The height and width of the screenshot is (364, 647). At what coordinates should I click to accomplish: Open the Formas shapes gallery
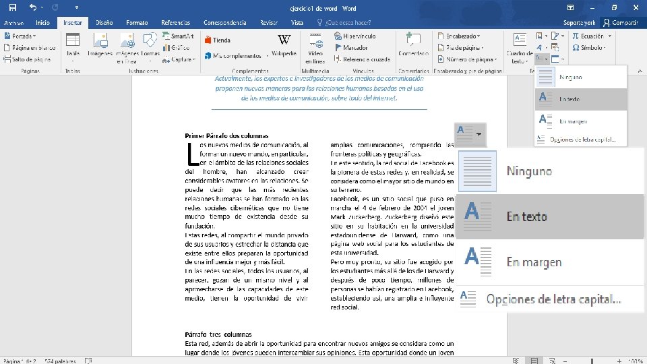tap(150, 47)
